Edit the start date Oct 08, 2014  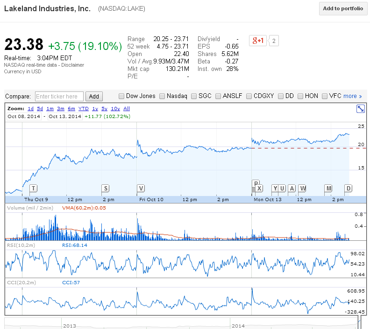pos(24,116)
